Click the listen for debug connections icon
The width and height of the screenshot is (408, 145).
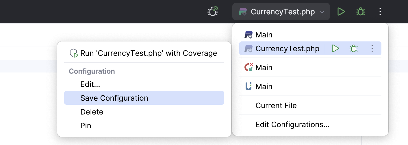click(213, 12)
